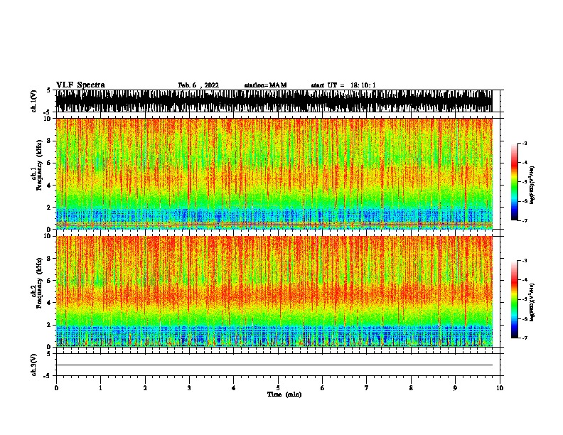Select the "start UT = 18:10:1" header text

pyautogui.click(x=343, y=85)
